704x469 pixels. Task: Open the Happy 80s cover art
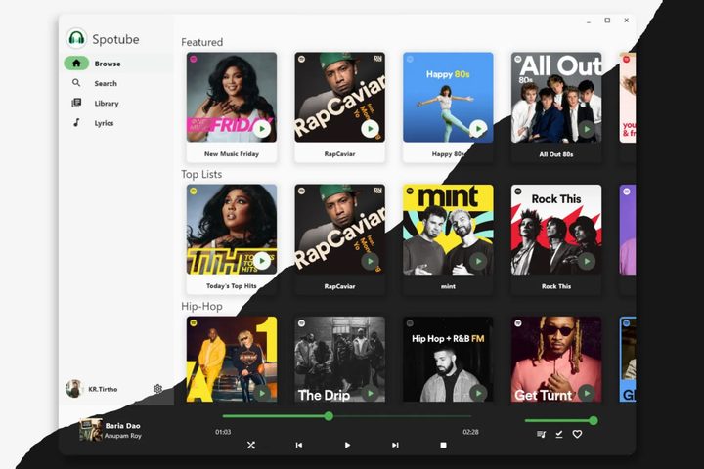click(448, 97)
